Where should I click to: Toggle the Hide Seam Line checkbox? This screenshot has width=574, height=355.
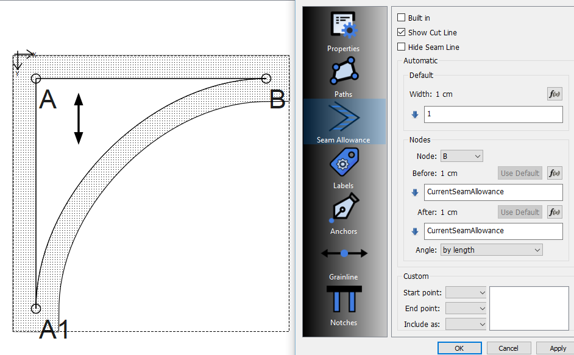401,47
